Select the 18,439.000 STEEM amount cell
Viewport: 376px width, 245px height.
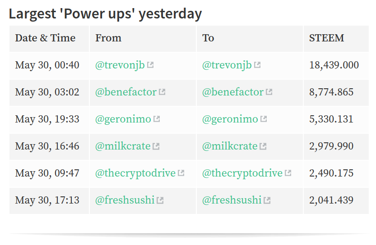336,65
